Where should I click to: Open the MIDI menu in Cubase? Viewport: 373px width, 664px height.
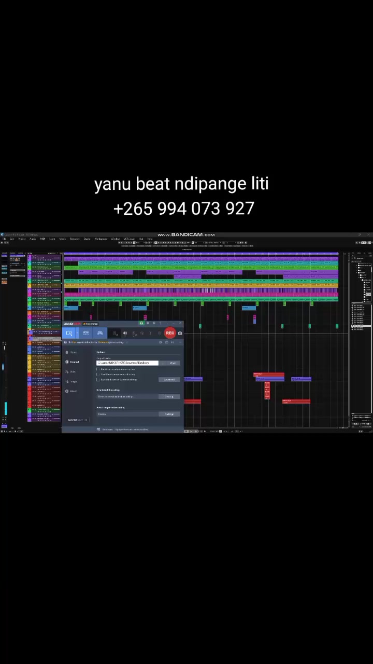(43, 239)
